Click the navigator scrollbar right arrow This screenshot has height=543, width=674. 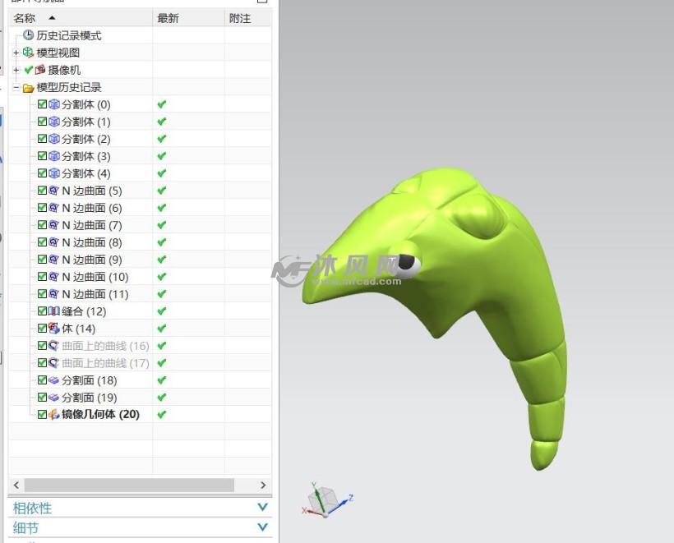[x=263, y=485]
